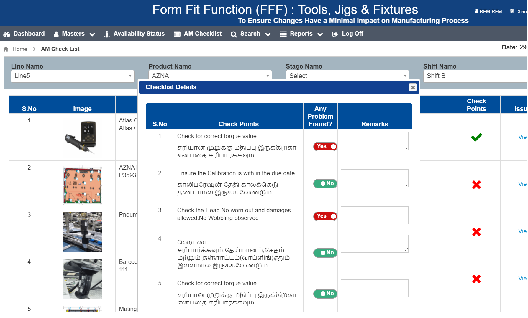
Task: Toggle No switch for checklist item 4
Action: (325, 253)
